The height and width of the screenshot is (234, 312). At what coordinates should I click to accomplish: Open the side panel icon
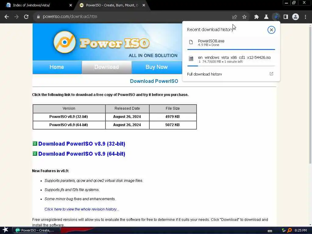tap(286, 17)
